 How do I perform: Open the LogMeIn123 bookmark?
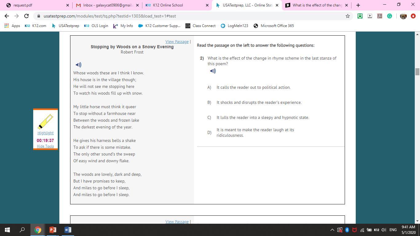pos(234,26)
